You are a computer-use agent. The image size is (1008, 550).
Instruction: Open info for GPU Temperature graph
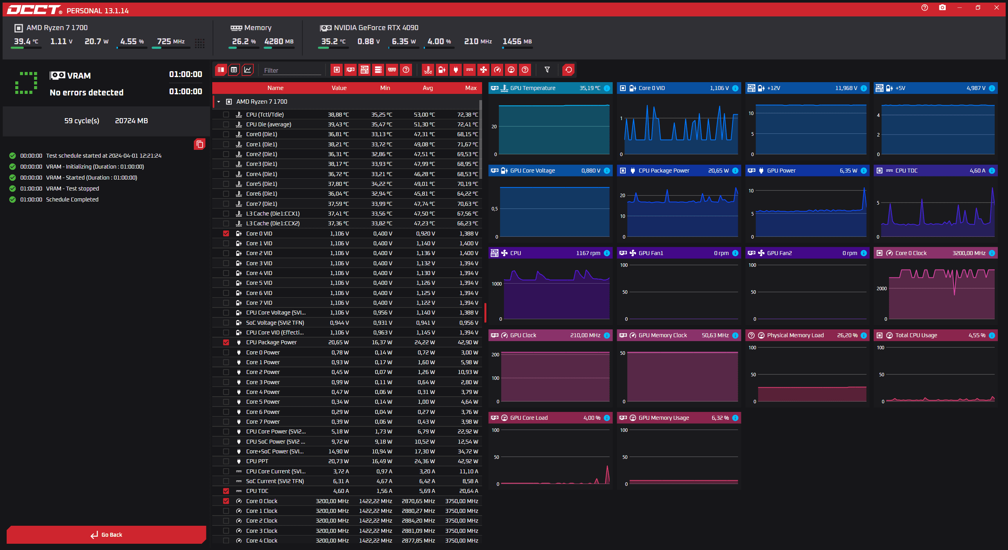[607, 88]
